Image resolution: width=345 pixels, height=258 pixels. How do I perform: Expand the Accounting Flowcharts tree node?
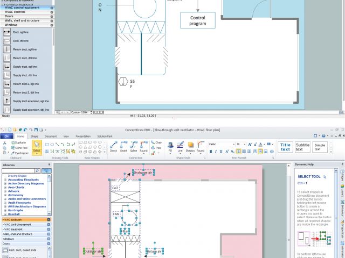pyautogui.click(x=5, y=180)
